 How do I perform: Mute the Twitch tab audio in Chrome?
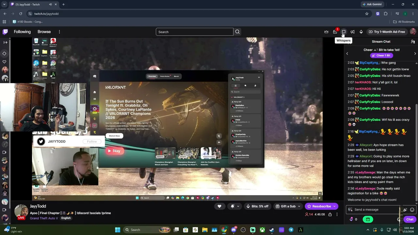tap(50, 4)
